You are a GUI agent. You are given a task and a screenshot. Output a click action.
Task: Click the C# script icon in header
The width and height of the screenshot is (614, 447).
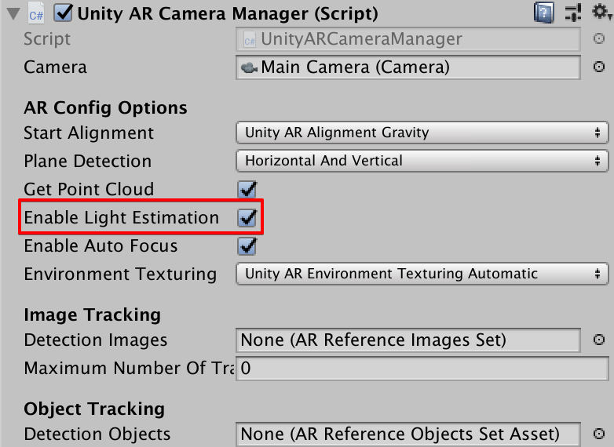point(36,14)
